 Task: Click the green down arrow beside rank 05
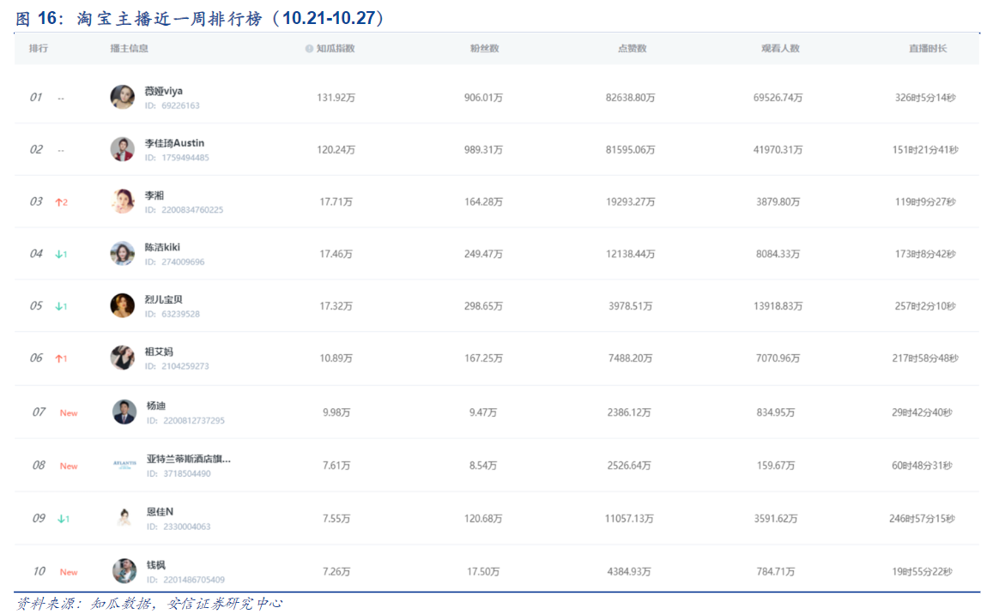click(59, 306)
